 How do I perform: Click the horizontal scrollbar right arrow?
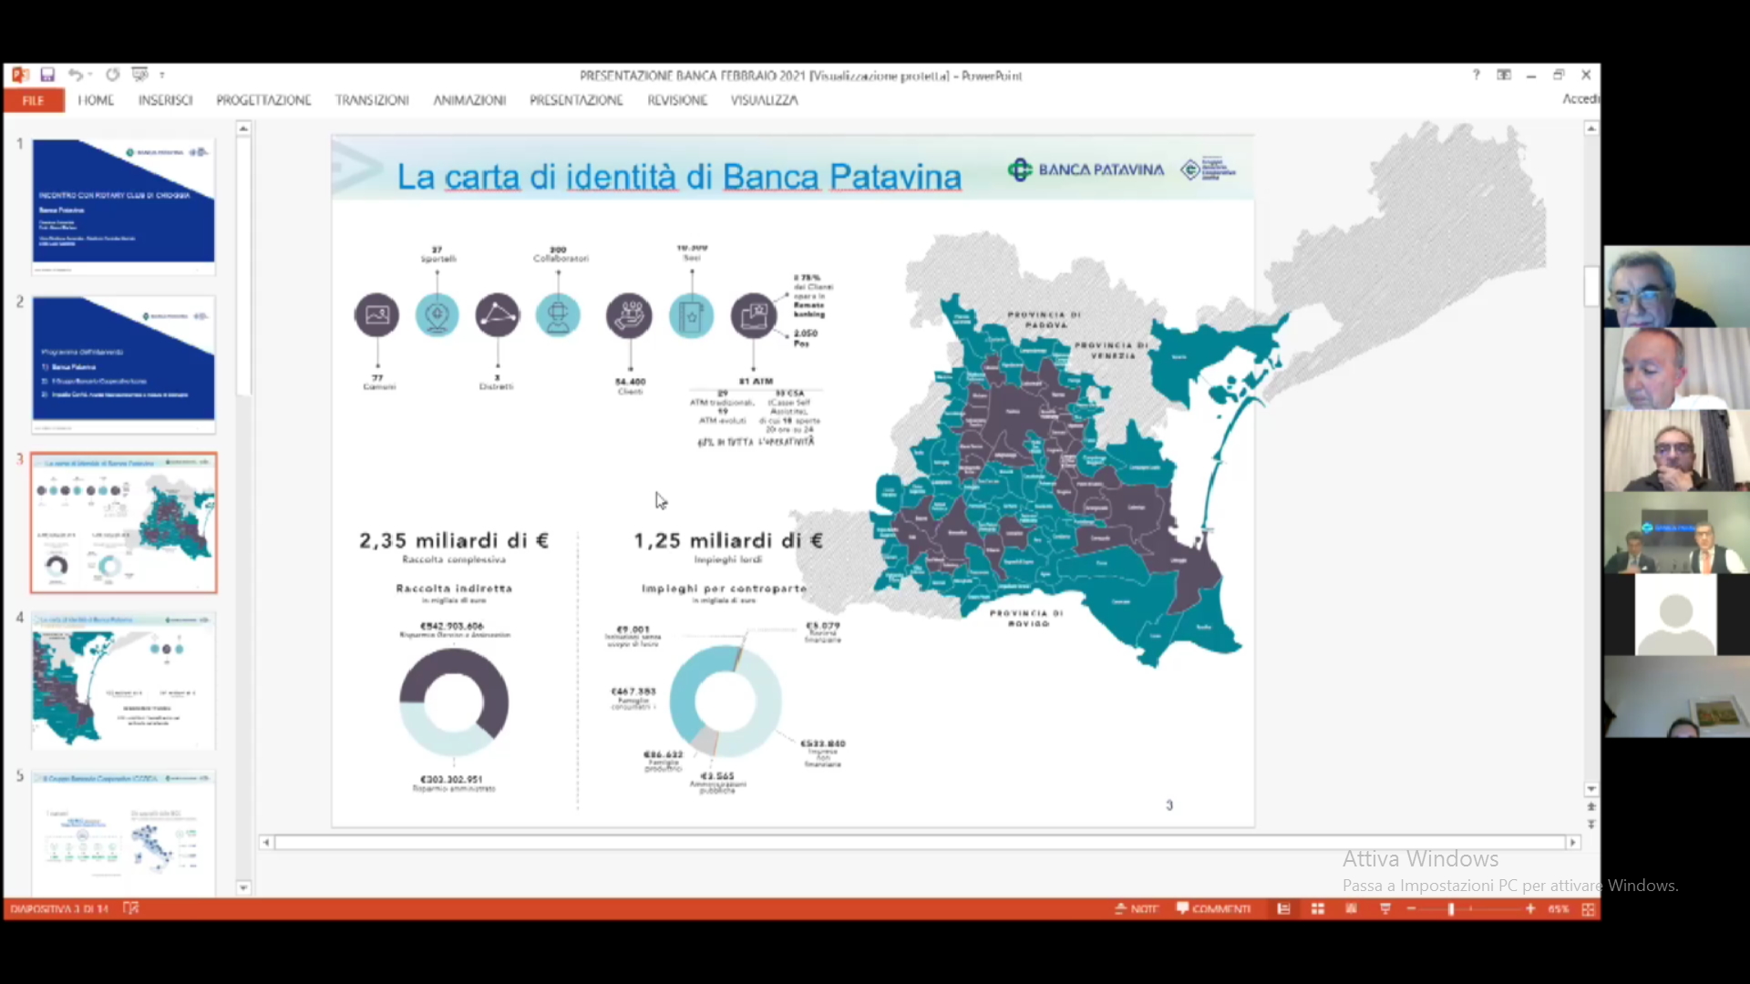click(x=1572, y=843)
